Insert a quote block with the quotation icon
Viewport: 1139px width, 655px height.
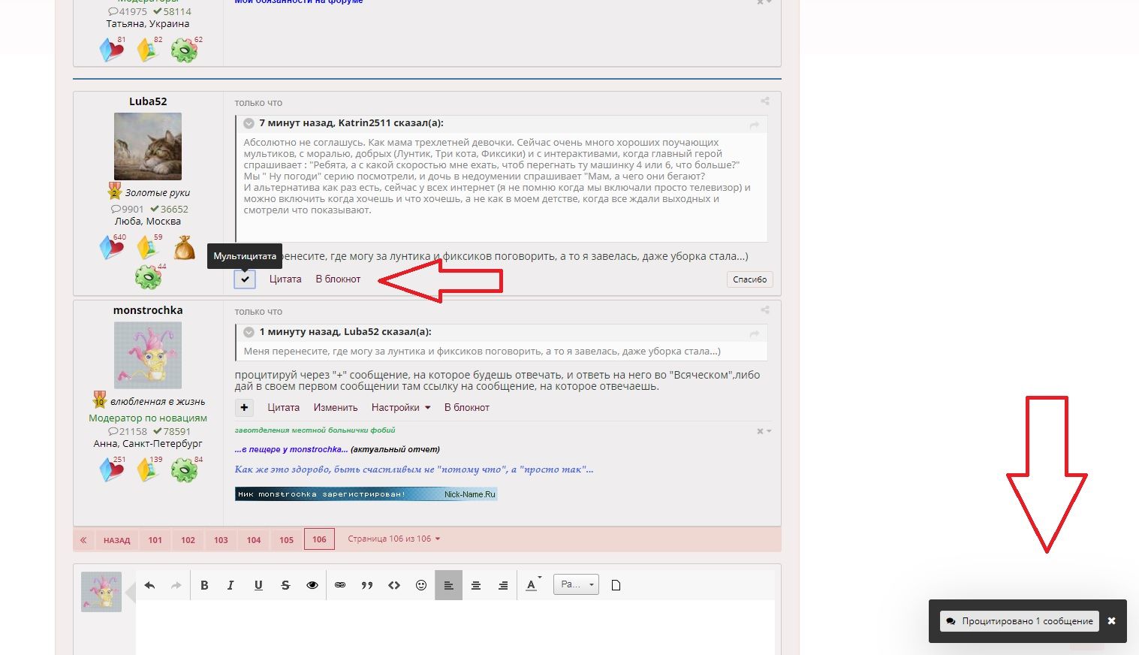tap(367, 585)
